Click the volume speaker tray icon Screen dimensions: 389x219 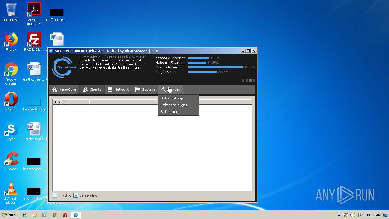(x=353, y=215)
